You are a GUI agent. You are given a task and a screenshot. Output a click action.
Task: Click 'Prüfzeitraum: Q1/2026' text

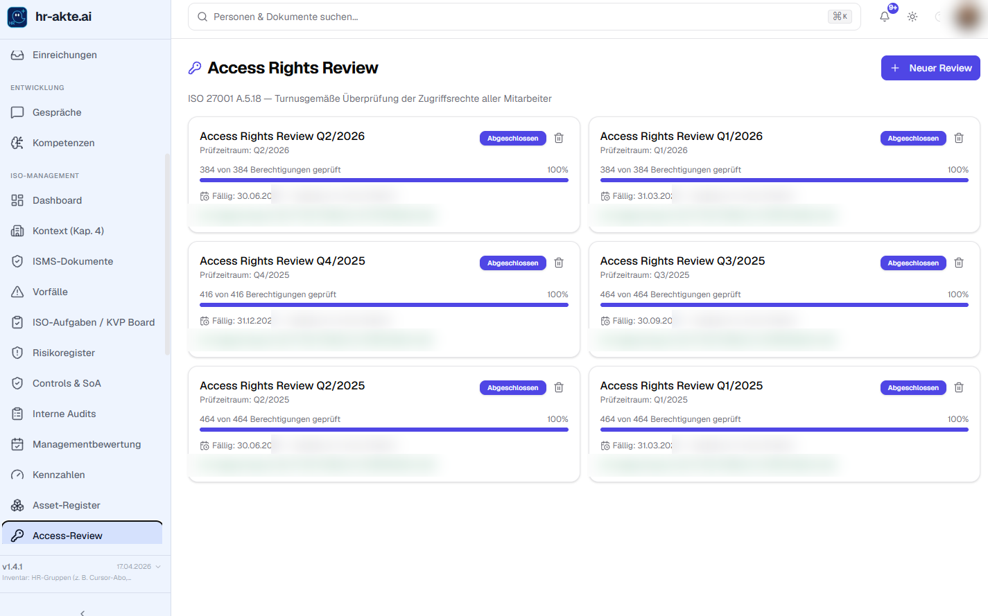point(644,150)
